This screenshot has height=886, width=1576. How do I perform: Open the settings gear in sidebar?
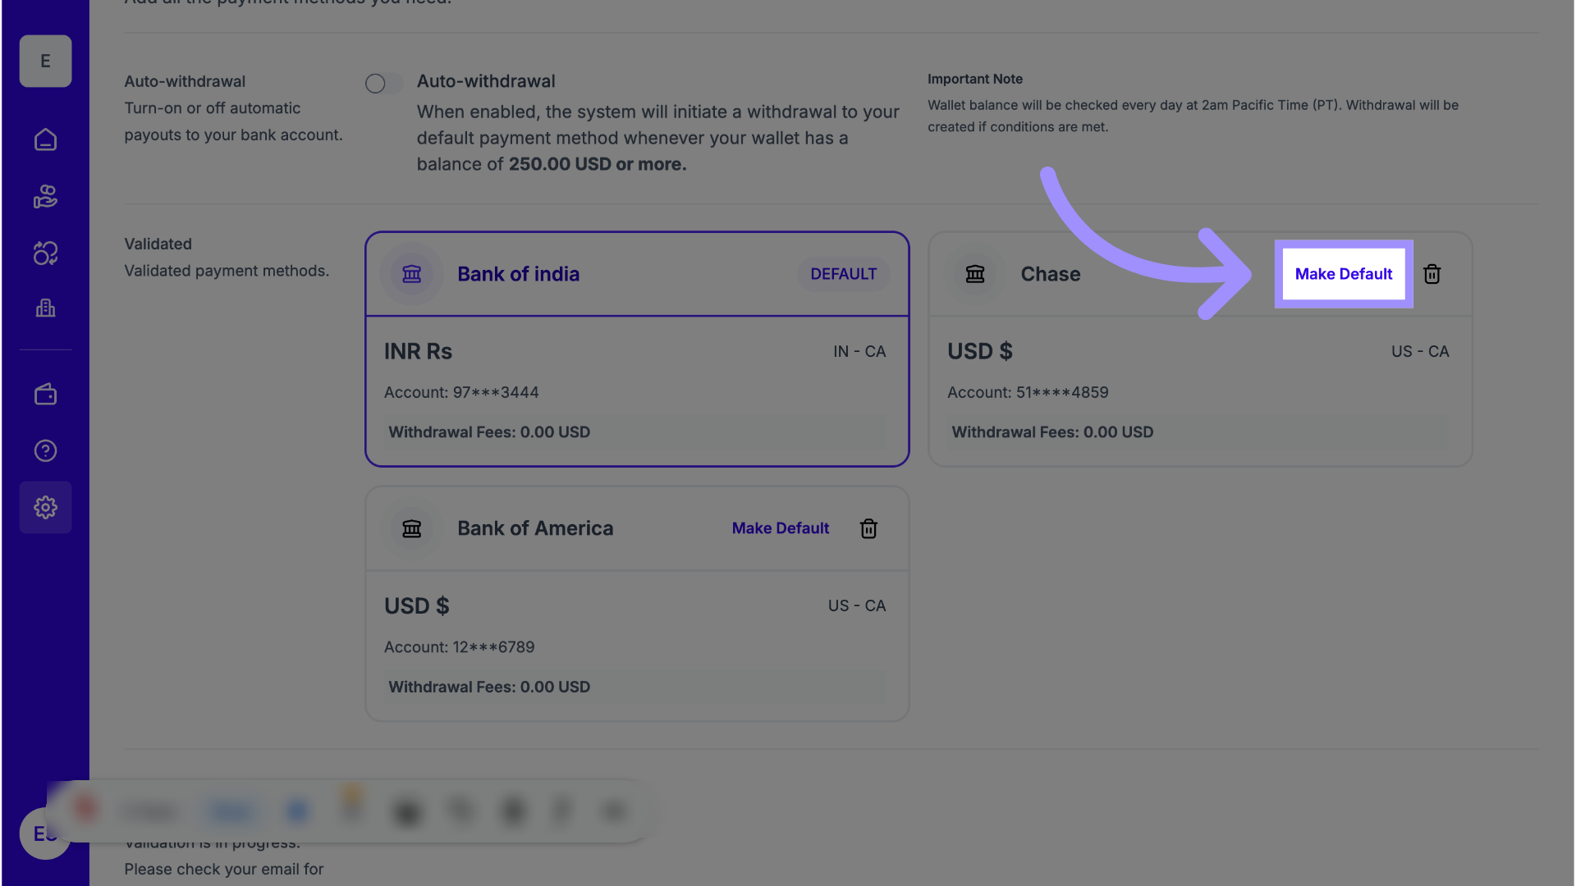click(45, 507)
